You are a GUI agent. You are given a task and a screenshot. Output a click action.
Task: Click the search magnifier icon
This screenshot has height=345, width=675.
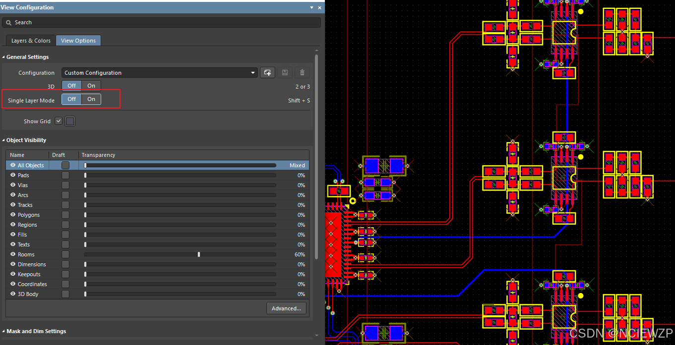click(x=9, y=23)
